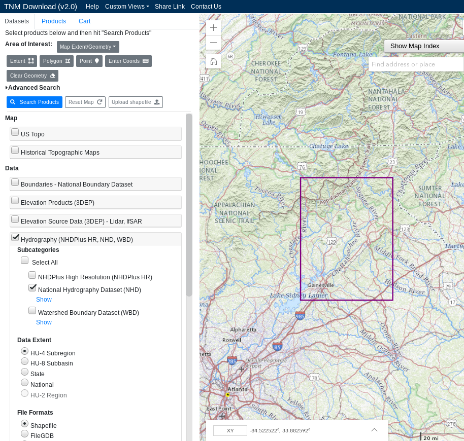This screenshot has height=441, width=464.
Task: Expand the Advanced Search section
Action: pos(34,88)
